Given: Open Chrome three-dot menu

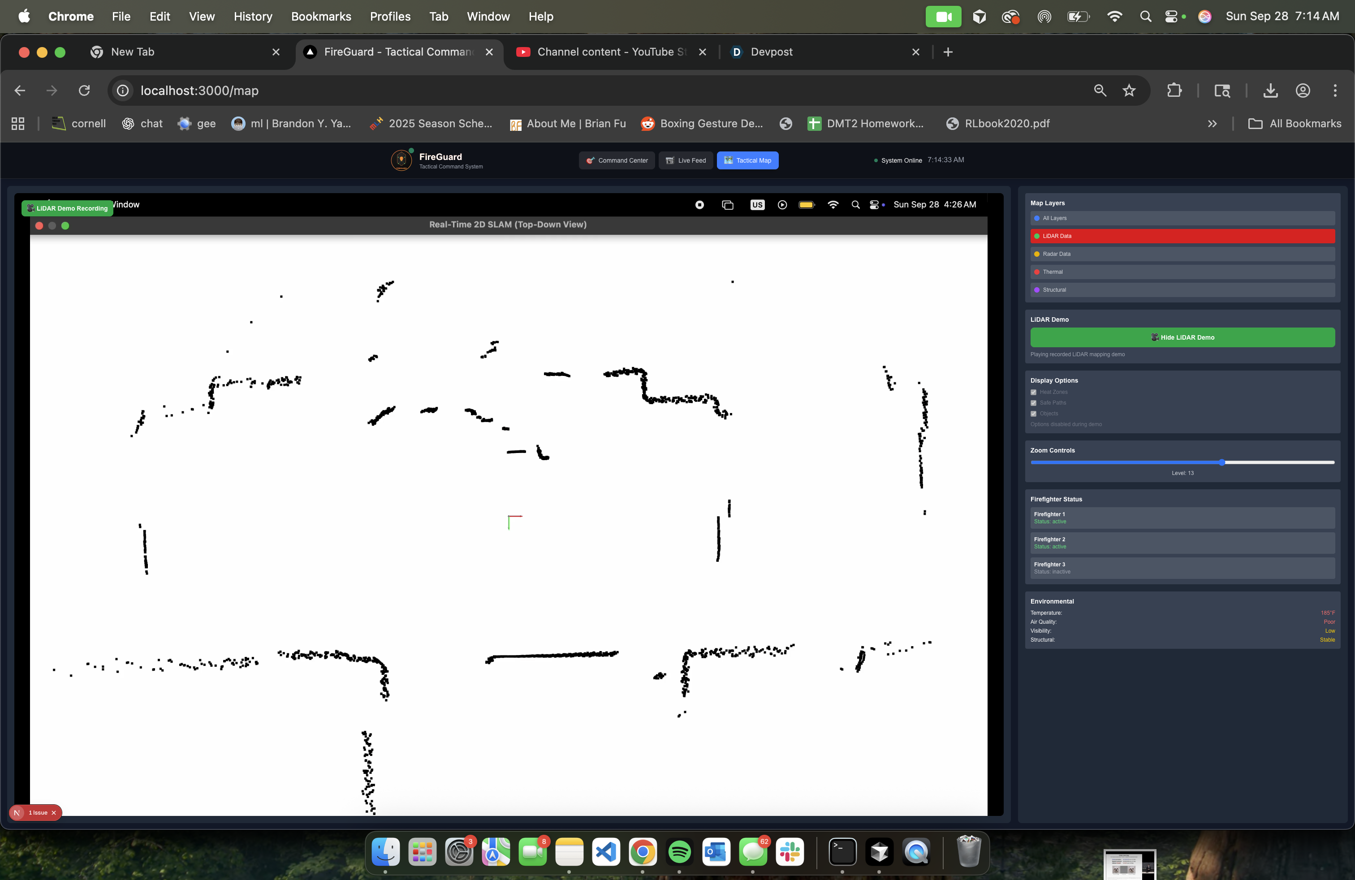Looking at the screenshot, I should pyautogui.click(x=1334, y=91).
